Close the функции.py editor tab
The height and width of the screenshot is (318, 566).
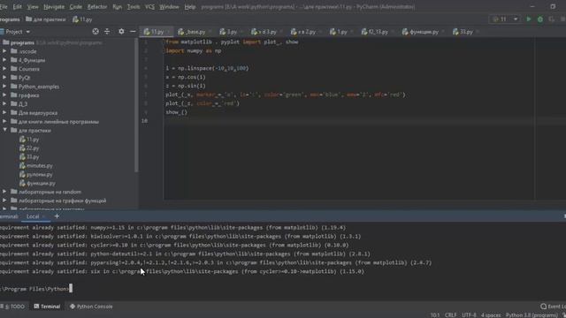(443, 32)
